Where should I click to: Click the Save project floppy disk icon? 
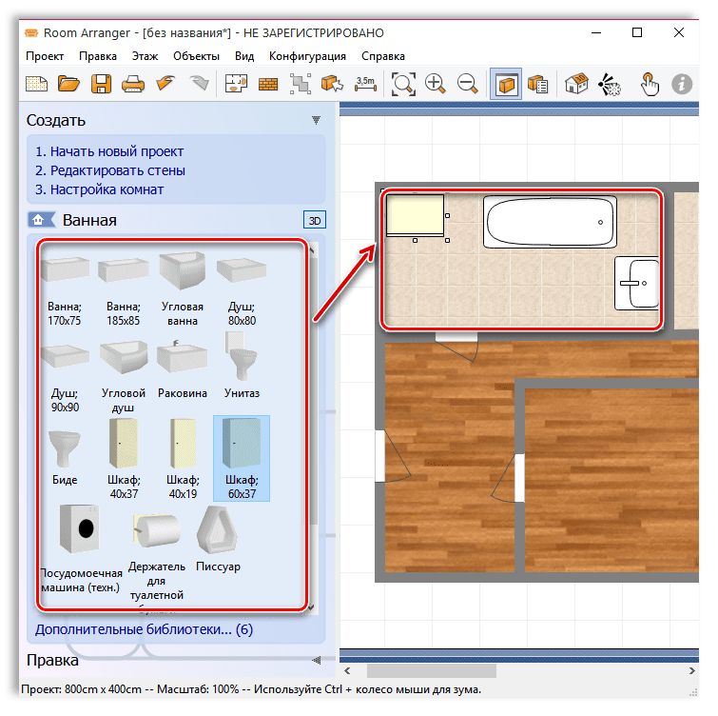tap(101, 84)
